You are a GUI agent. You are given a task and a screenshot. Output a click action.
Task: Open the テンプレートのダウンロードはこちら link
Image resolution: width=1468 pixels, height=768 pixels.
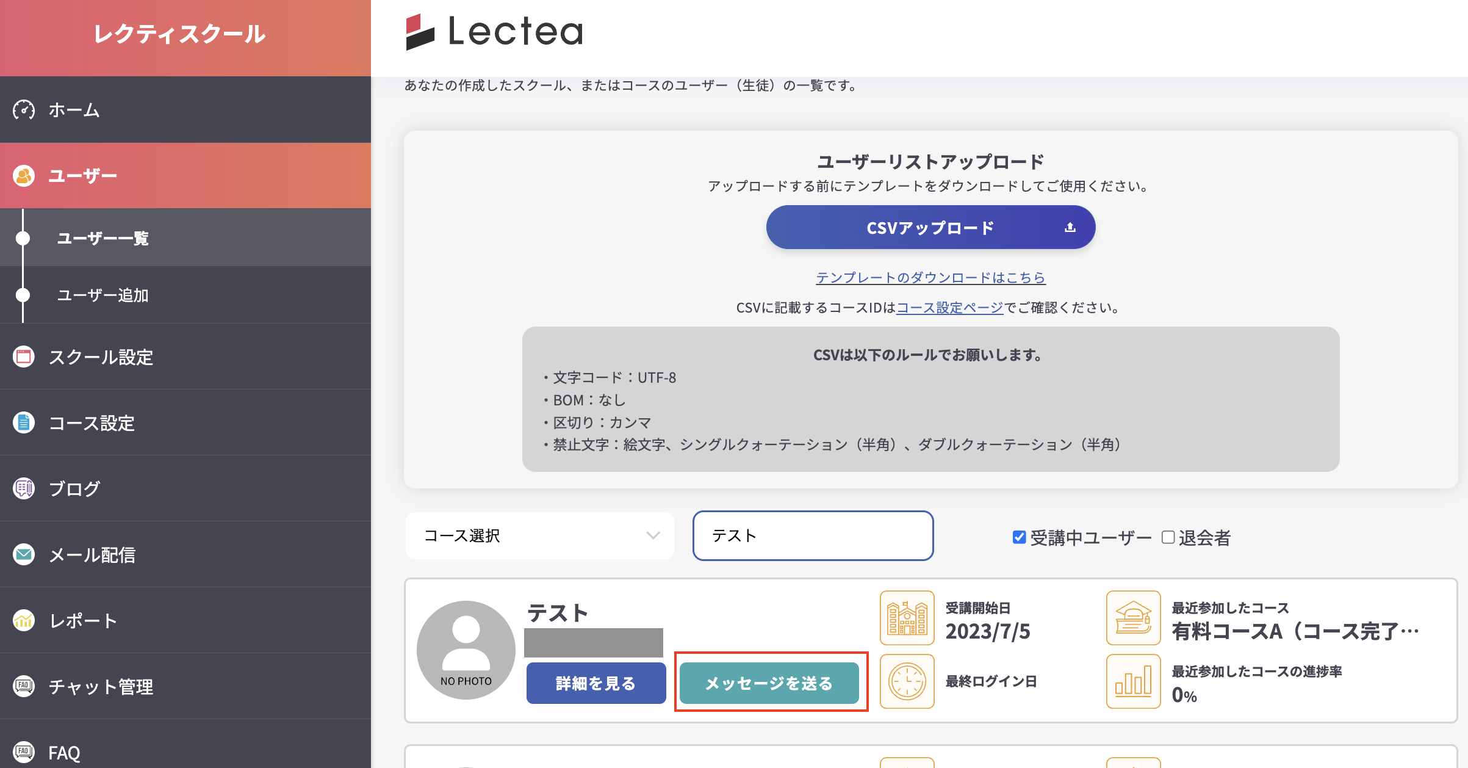point(930,278)
